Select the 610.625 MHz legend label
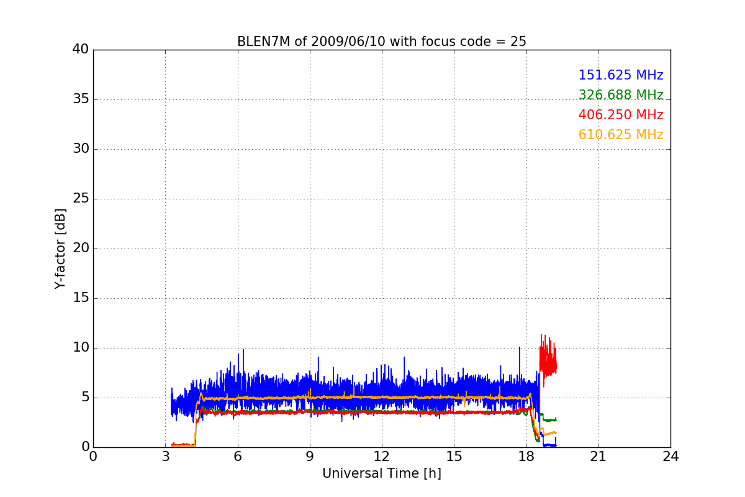 [621, 135]
